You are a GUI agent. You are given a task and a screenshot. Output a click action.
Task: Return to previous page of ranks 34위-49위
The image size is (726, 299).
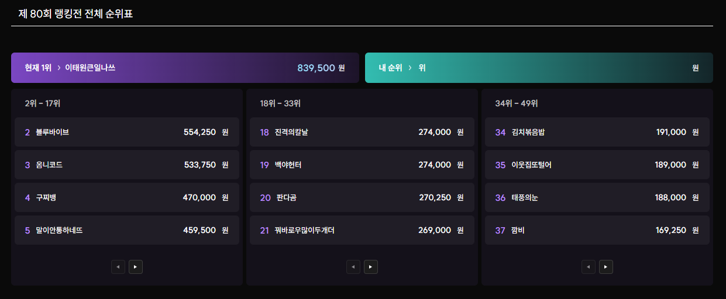[589, 267]
